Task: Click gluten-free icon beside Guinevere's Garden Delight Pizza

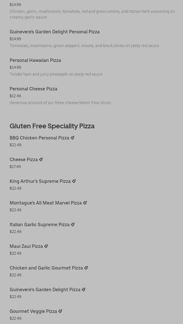Action: pos(84,289)
